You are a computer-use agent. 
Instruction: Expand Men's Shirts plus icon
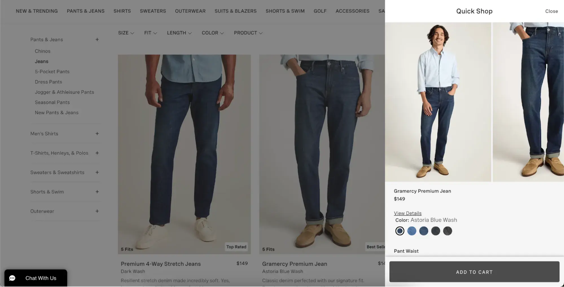pos(97,134)
